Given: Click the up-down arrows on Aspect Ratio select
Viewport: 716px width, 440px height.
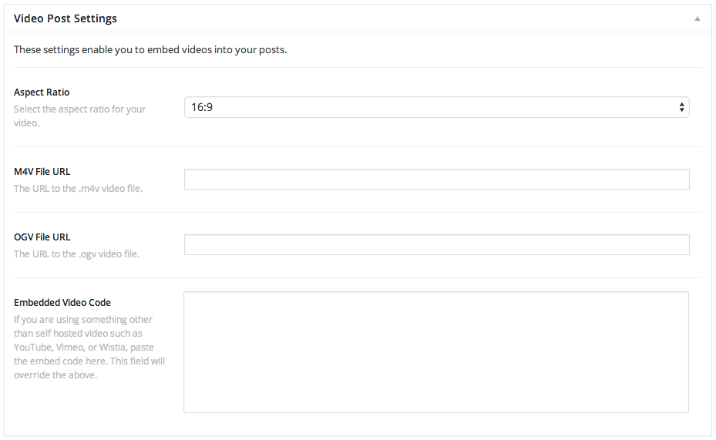Looking at the screenshot, I should point(681,107).
